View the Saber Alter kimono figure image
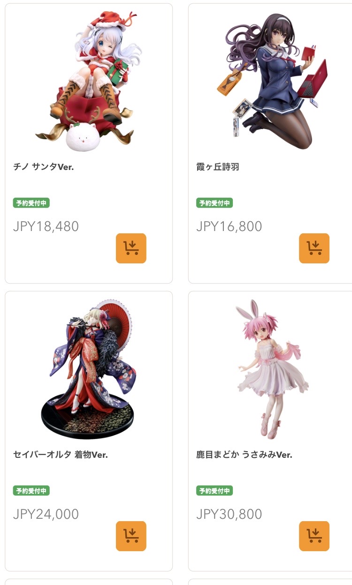The image size is (352, 585). pyautogui.click(x=89, y=369)
